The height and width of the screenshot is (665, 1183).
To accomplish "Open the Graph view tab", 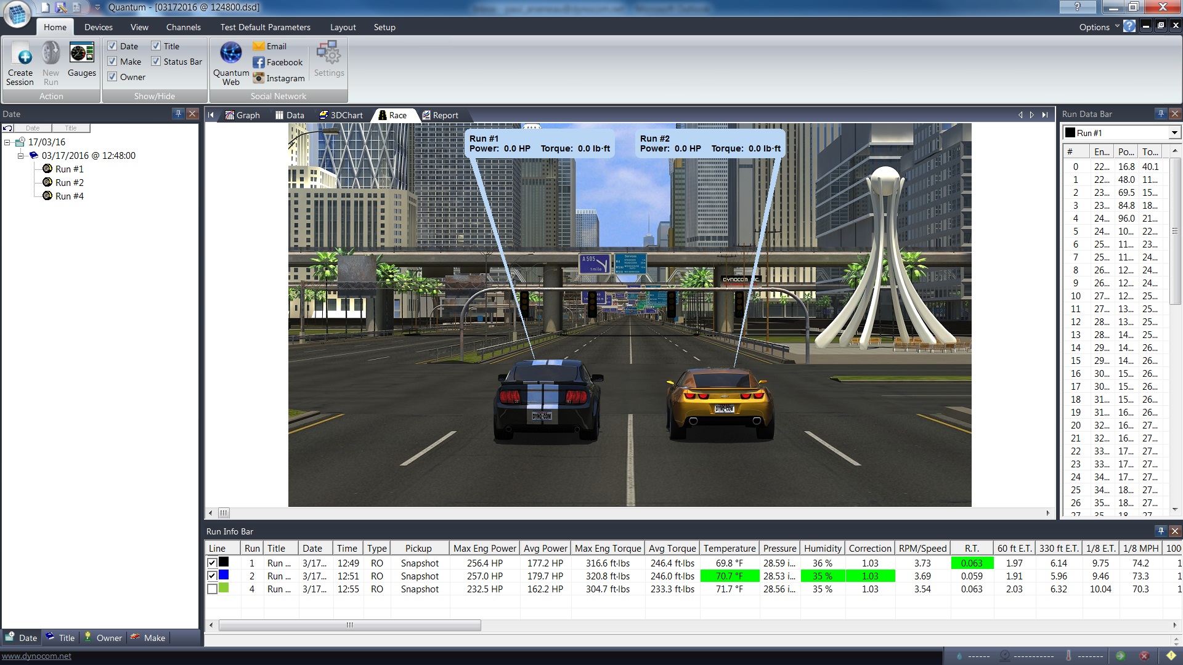I will (243, 115).
